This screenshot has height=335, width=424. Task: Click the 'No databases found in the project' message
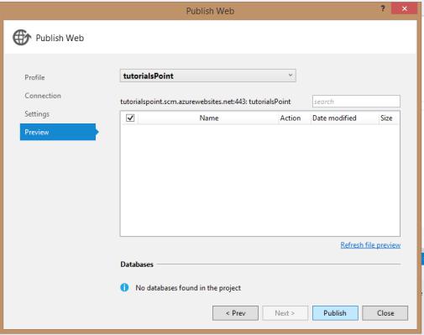pyautogui.click(x=188, y=288)
